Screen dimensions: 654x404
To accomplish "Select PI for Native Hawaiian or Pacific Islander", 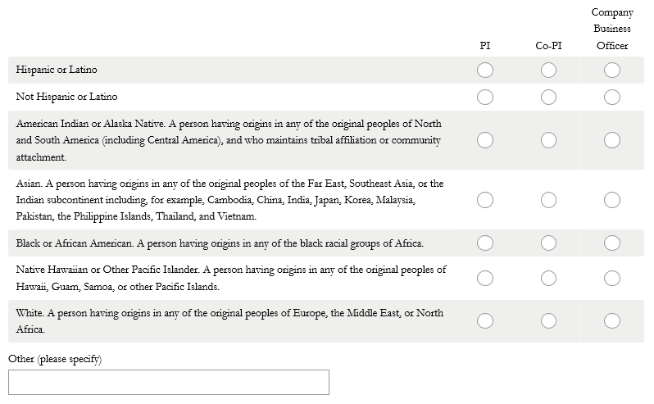I will [485, 278].
